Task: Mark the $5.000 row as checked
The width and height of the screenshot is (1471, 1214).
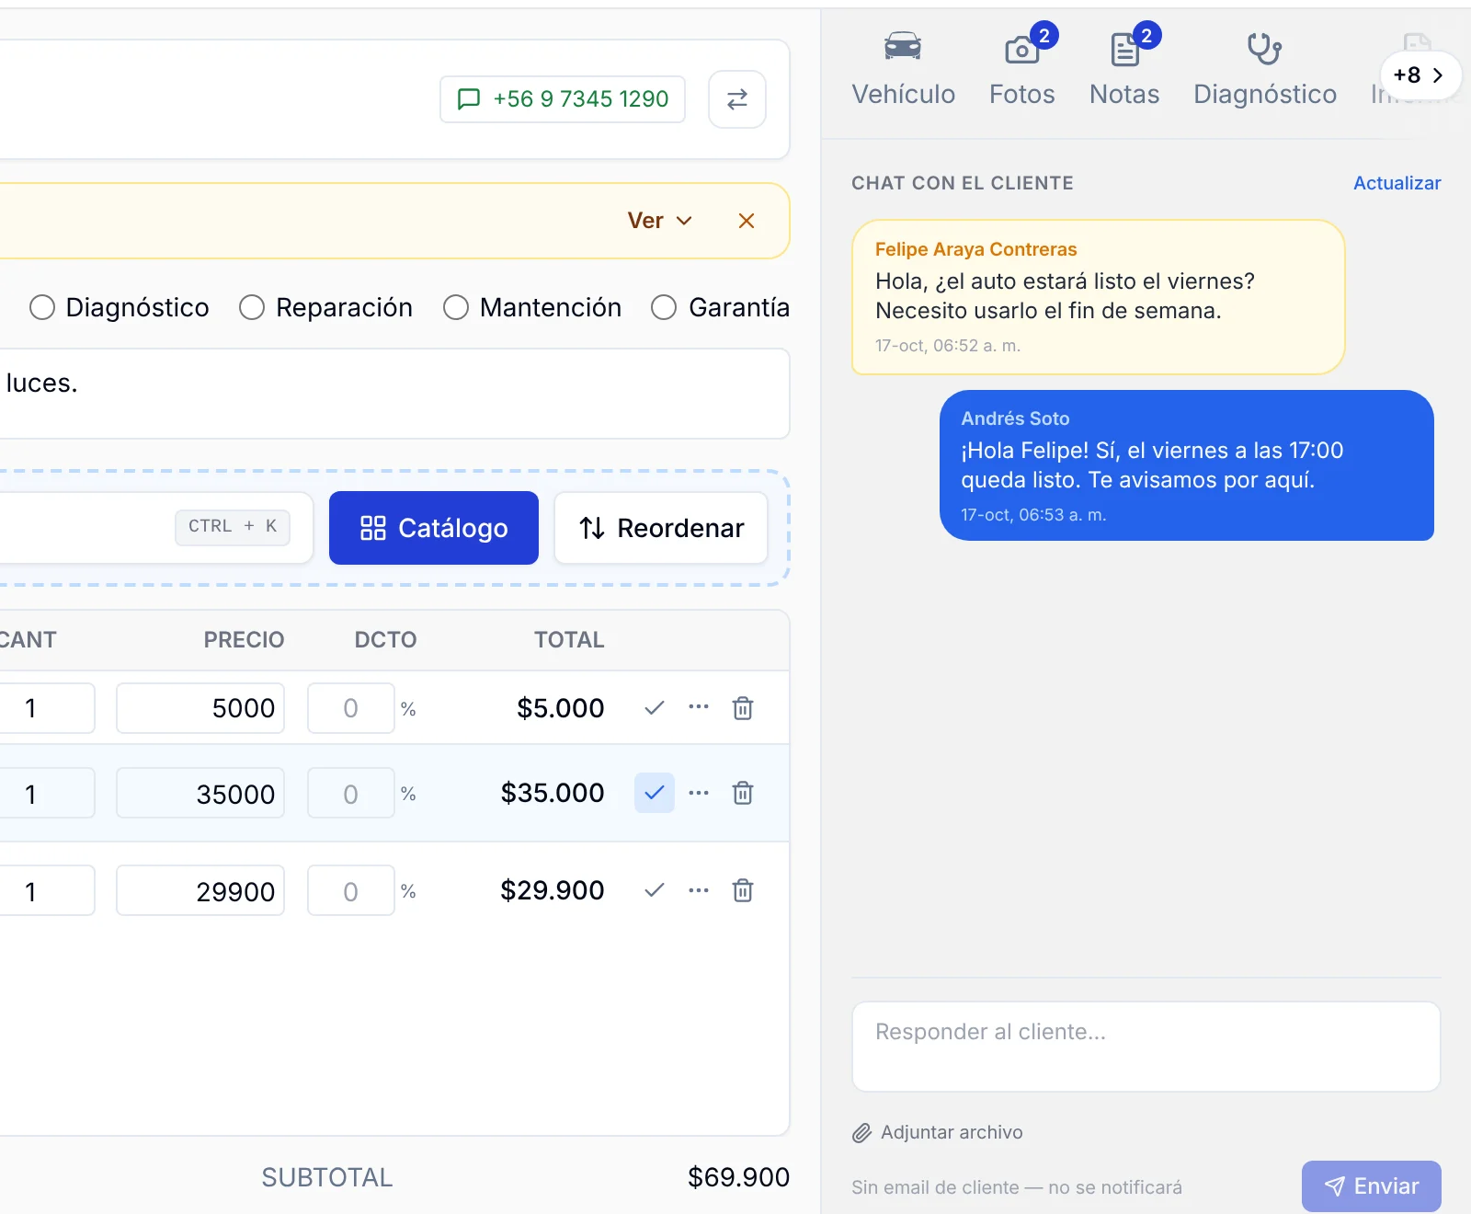Action: [x=655, y=708]
